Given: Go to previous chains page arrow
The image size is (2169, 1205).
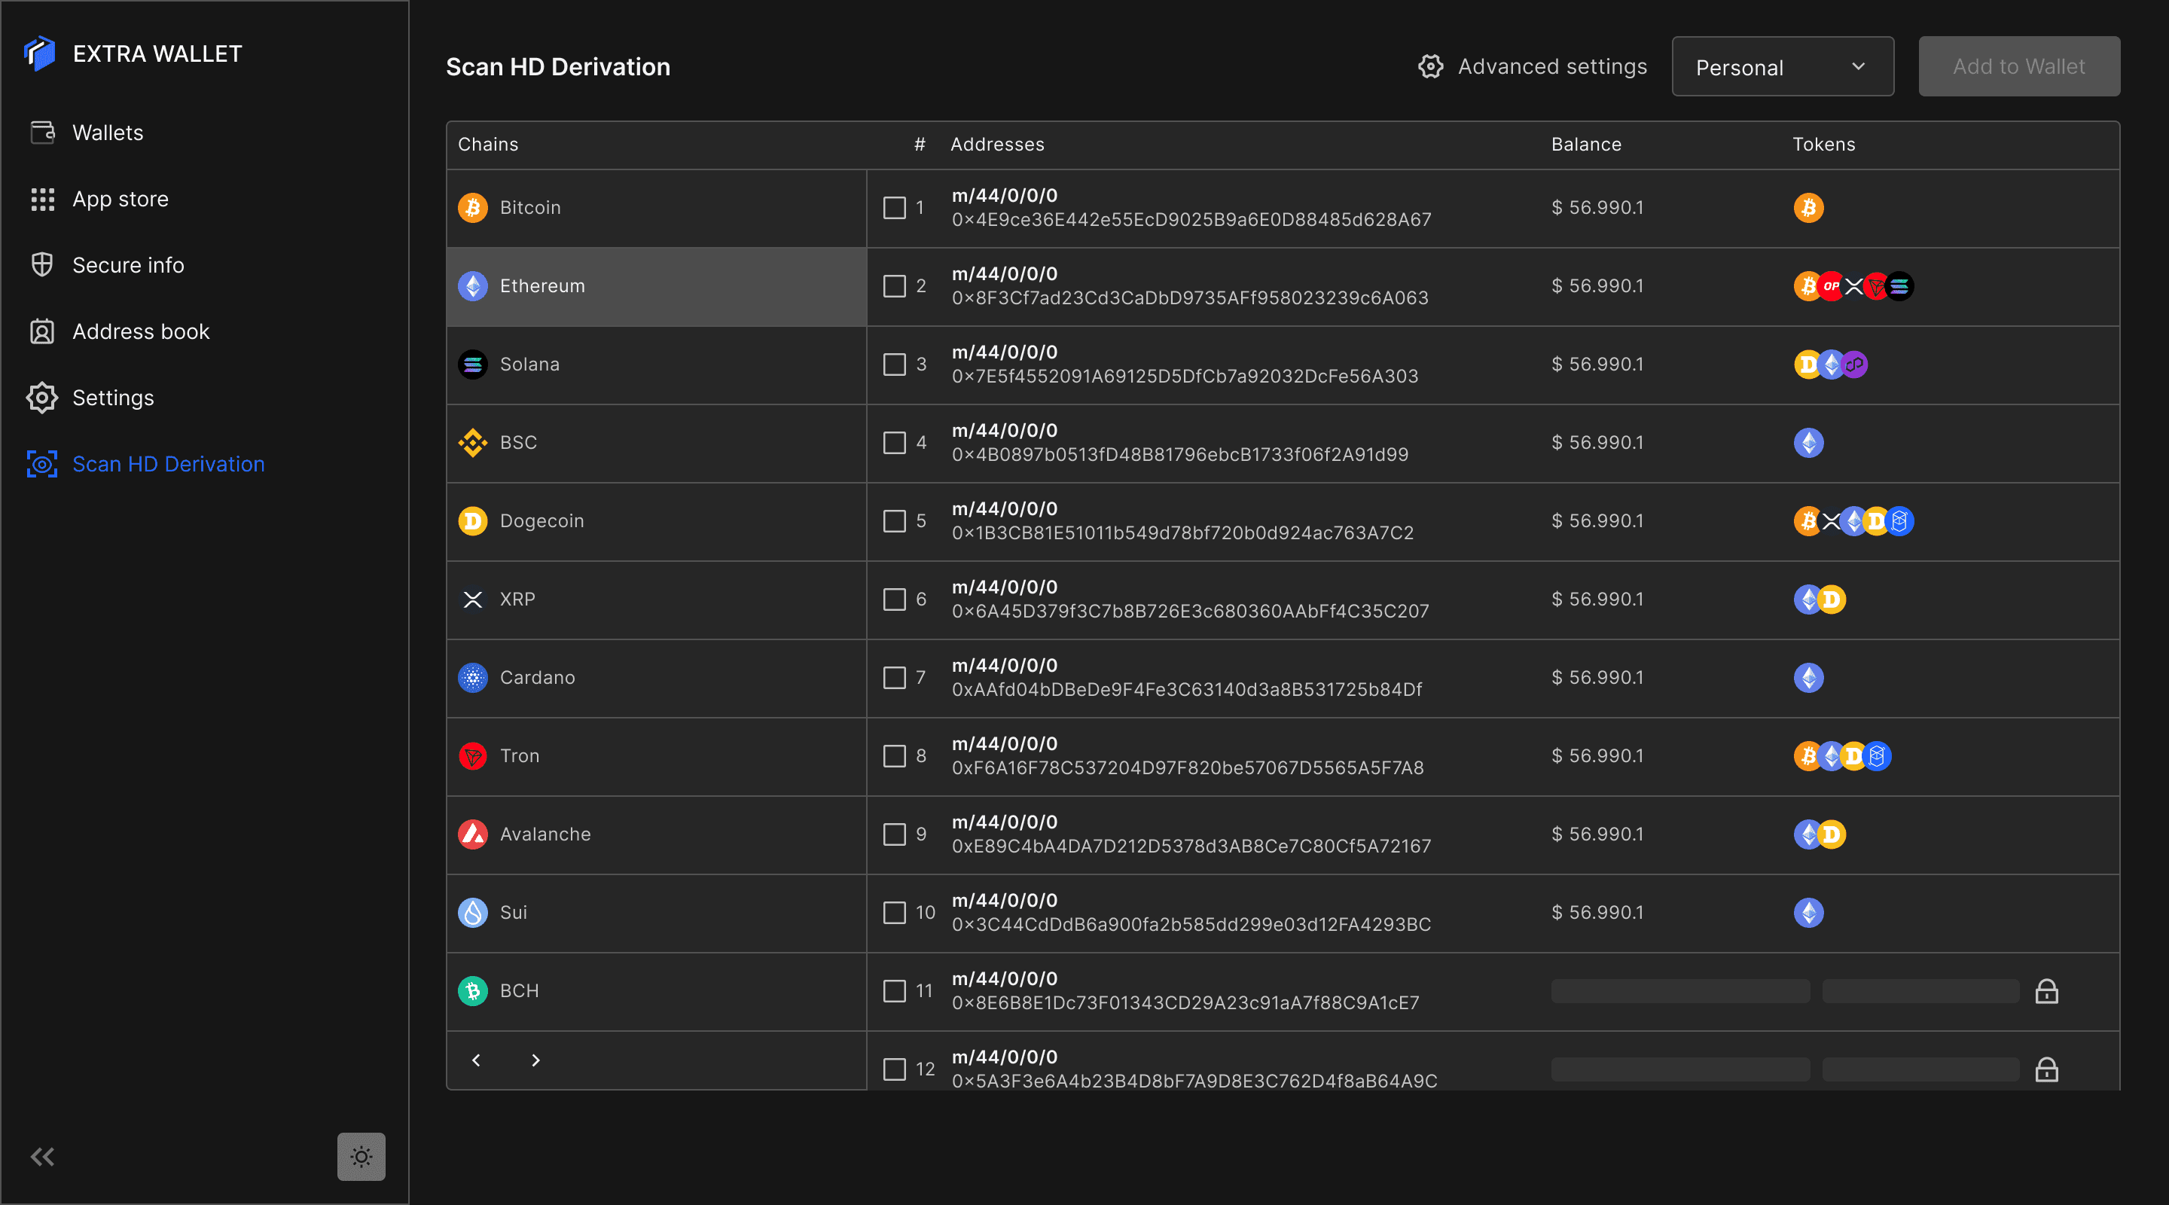Looking at the screenshot, I should [x=477, y=1060].
